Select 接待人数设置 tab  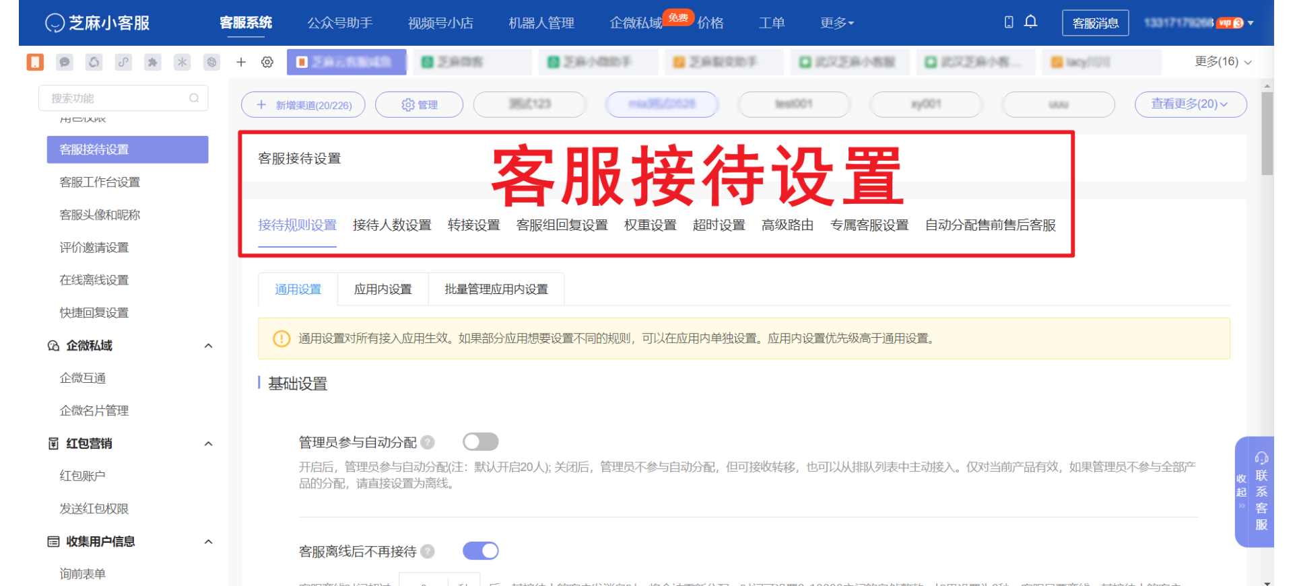(x=392, y=225)
